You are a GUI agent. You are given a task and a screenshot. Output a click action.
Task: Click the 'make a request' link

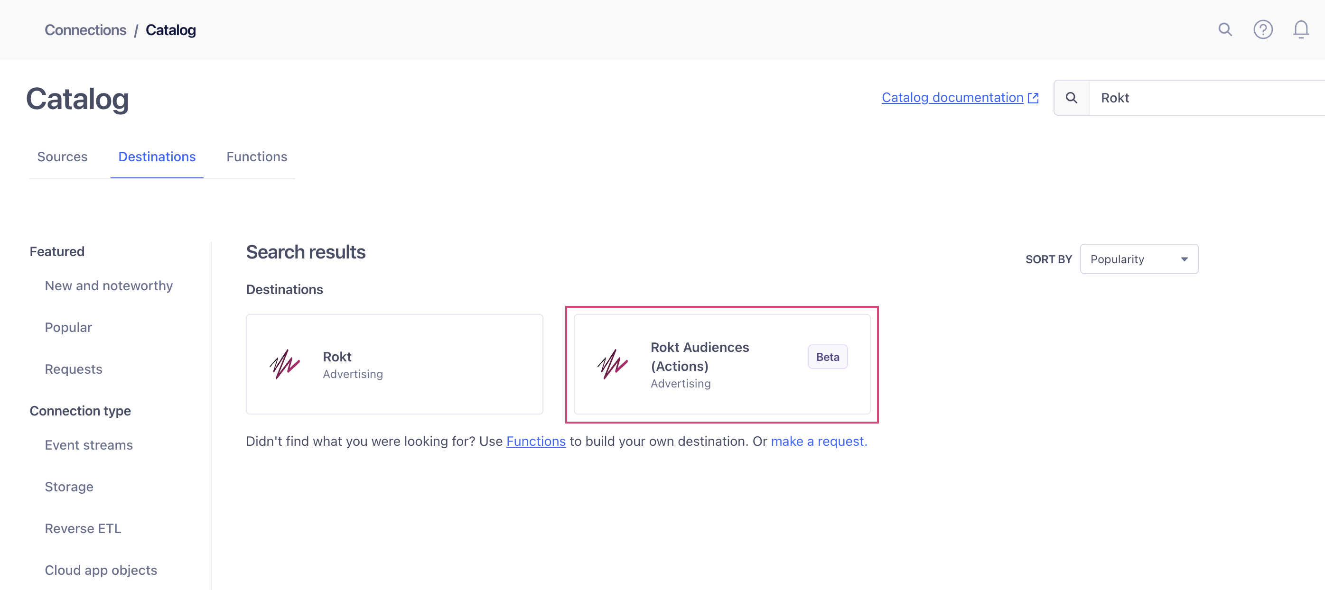pos(818,442)
